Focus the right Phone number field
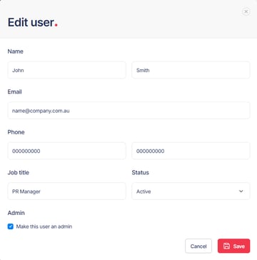This screenshot has width=257, height=260. pos(191,151)
